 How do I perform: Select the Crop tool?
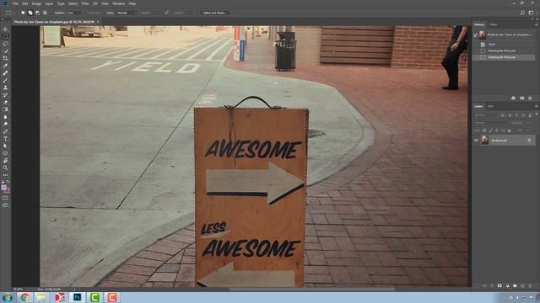coord(5,58)
